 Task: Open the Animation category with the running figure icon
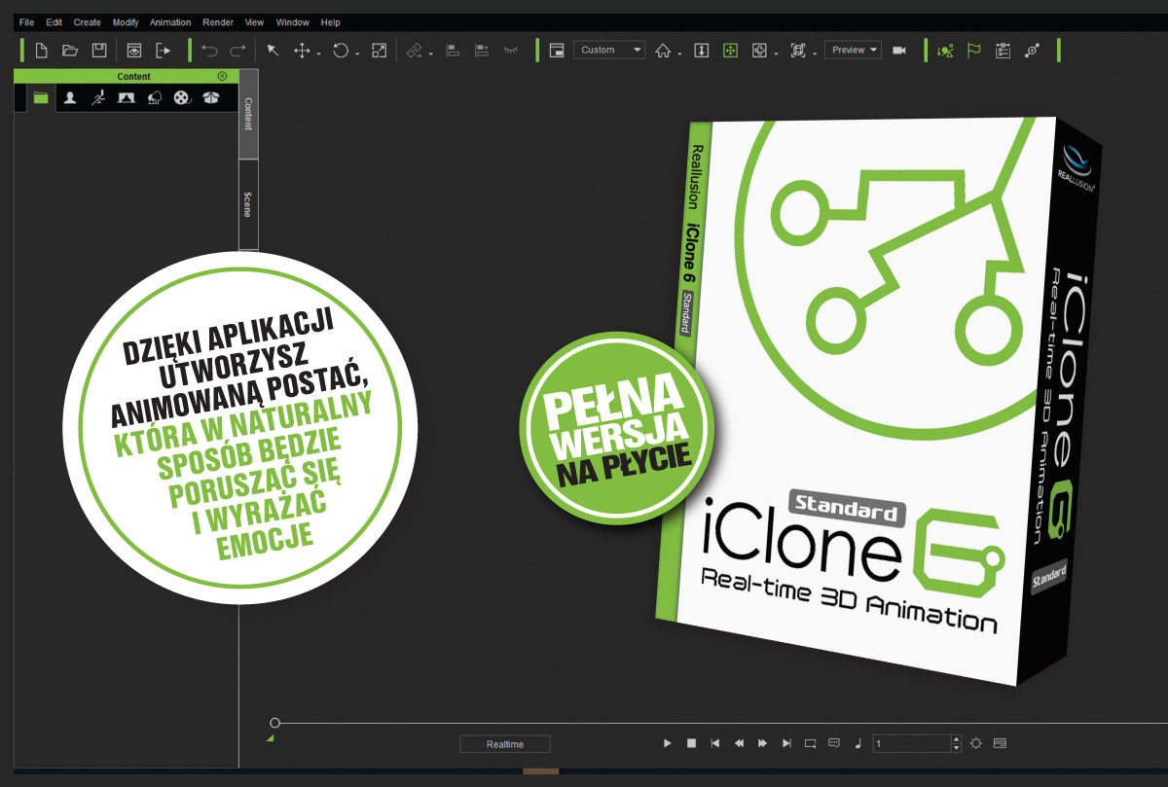(98, 97)
